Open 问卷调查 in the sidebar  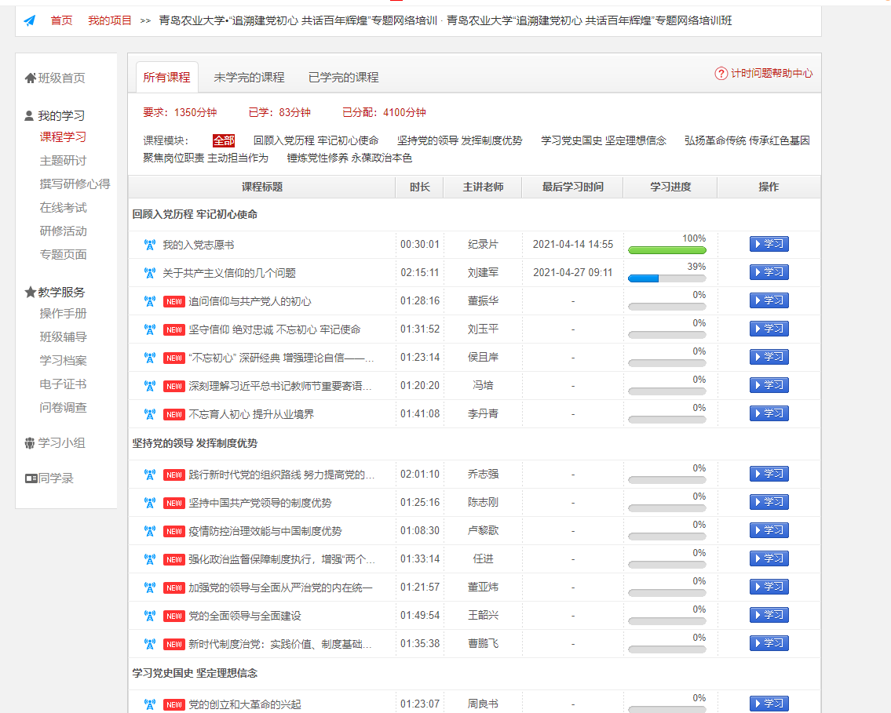click(63, 408)
